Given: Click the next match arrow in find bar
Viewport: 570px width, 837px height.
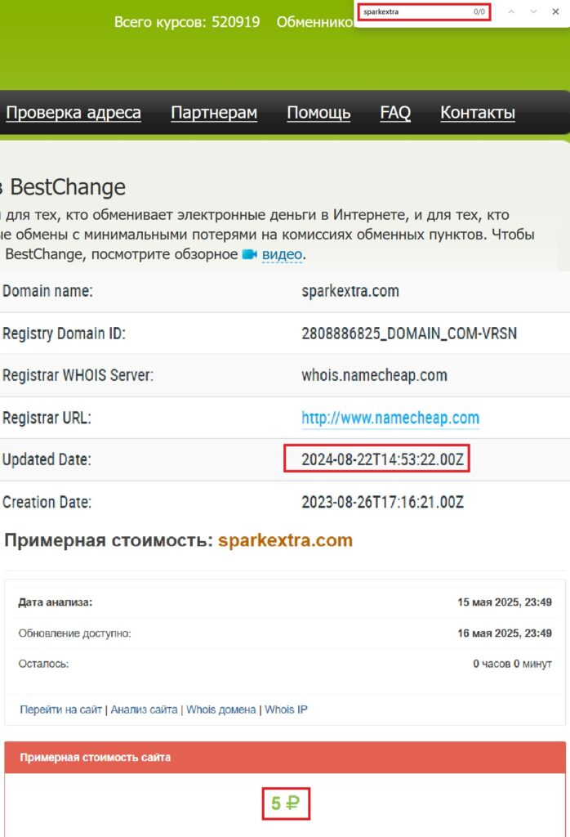Looking at the screenshot, I should [x=532, y=12].
